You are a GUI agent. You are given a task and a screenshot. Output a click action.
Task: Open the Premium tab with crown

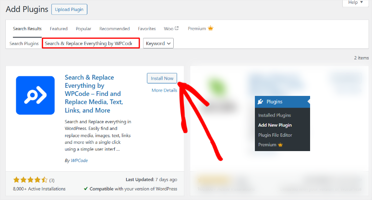click(201, 28)
